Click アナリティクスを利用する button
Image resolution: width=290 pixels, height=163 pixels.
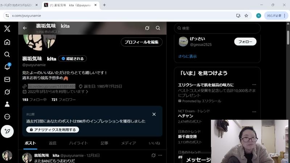click(x=53, y=130)
